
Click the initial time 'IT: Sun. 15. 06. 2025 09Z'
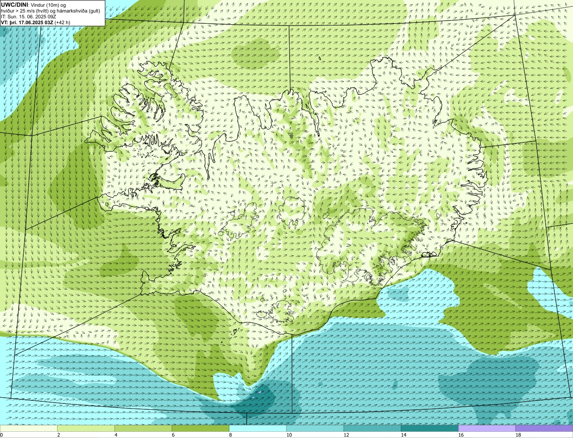coord(29,16)
